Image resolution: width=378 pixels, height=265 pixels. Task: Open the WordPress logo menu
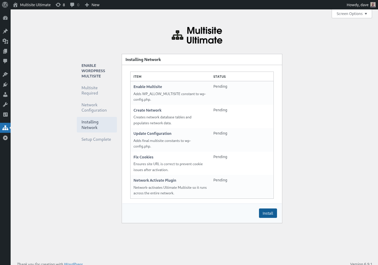point(5,5)
